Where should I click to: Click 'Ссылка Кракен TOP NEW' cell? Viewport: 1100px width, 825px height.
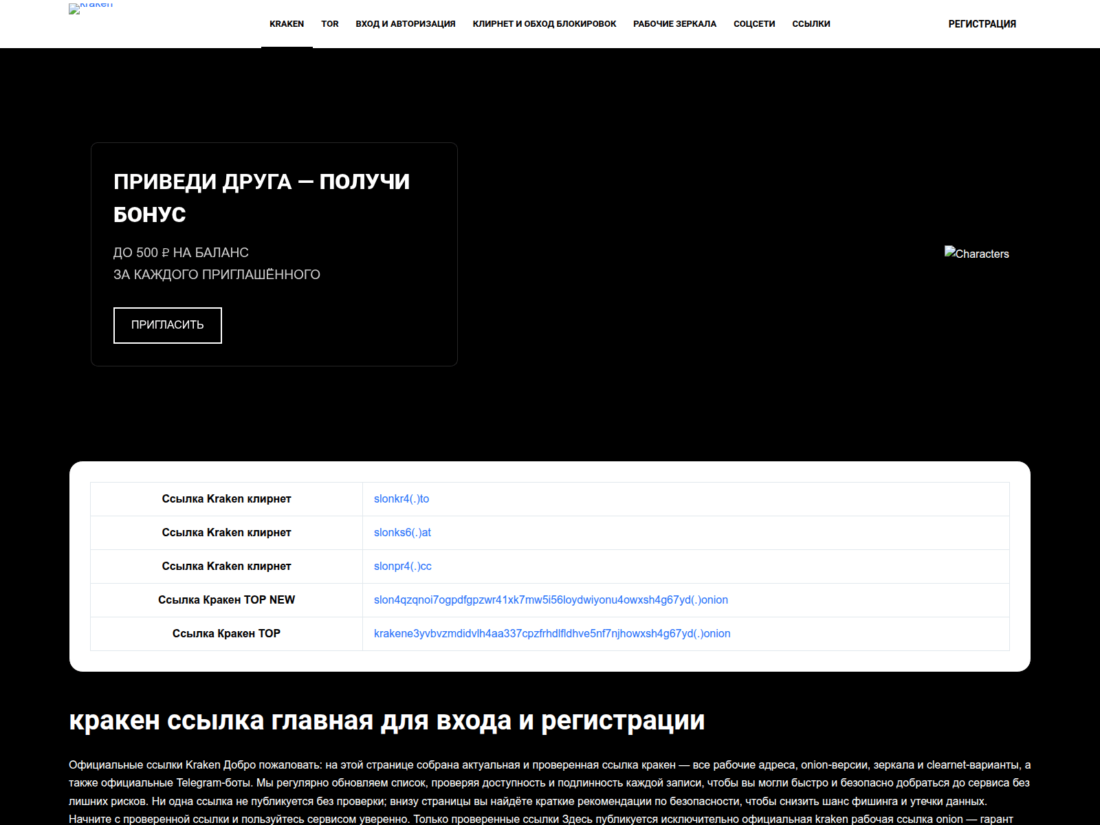click(227, 600)
